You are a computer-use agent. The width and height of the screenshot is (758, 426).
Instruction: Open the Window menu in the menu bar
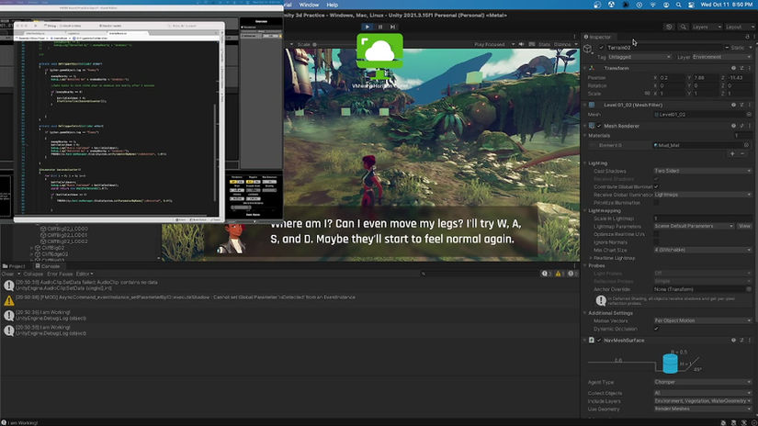[309, 5]
